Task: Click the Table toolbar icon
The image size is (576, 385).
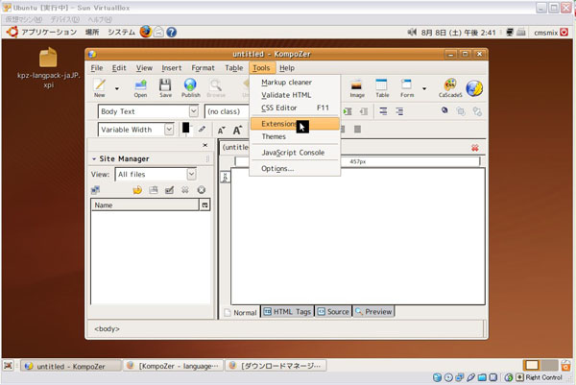Action: pos(382,87)
